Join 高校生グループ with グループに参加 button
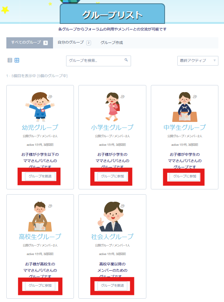224x302 pixels. tap(40, 286)
